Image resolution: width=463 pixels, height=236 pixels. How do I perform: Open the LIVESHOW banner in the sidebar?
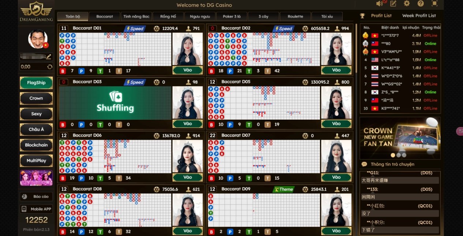click(x=36, y=178)
